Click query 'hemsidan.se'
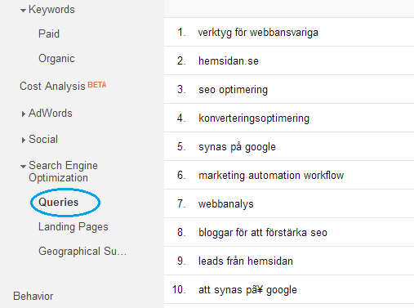This screenshot has width=414, height=308. (229, 60)
